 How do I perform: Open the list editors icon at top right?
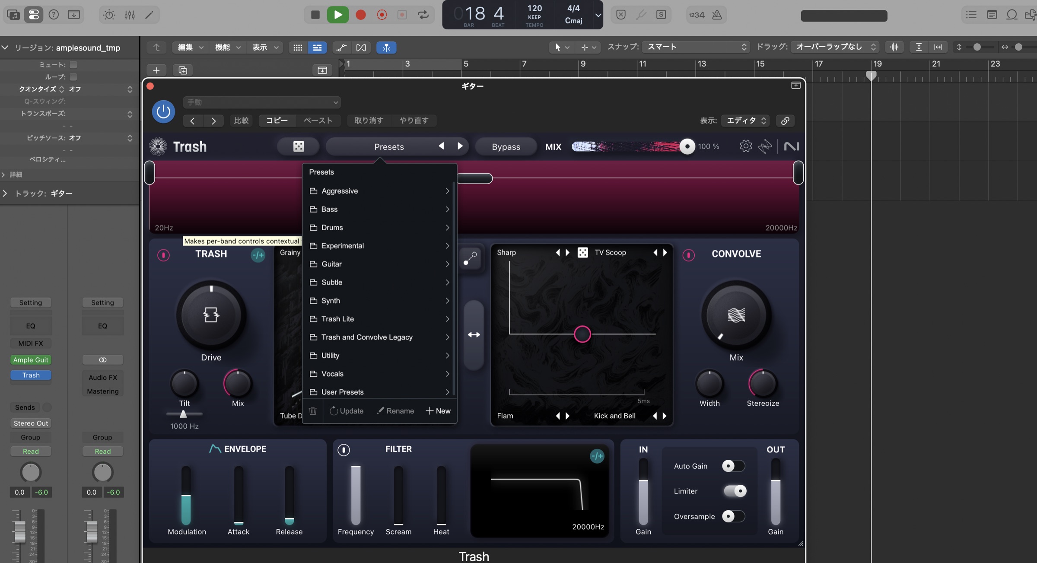(971, 15)
